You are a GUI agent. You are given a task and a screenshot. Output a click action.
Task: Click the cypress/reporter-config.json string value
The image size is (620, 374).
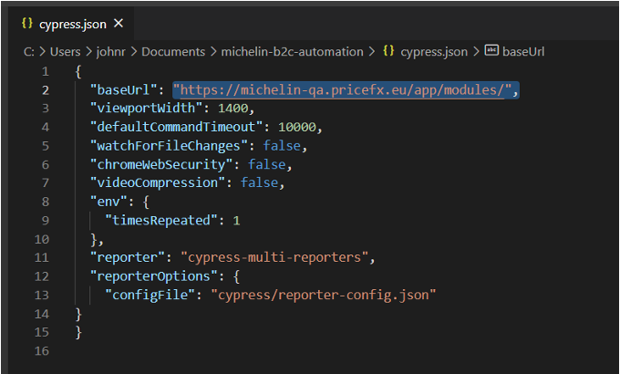324,295
